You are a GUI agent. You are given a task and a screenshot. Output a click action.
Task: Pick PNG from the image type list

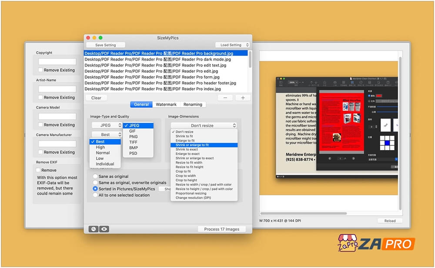[x=133, y=137]
